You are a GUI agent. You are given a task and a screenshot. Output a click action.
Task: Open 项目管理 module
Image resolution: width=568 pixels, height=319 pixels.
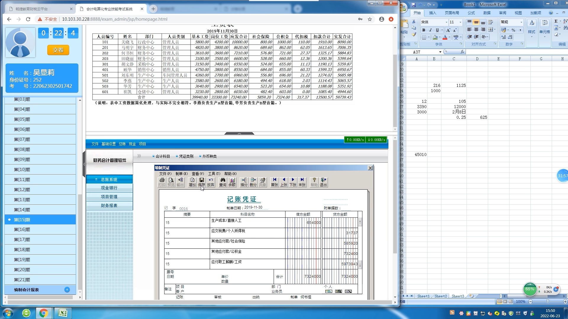tap(109, 197)
